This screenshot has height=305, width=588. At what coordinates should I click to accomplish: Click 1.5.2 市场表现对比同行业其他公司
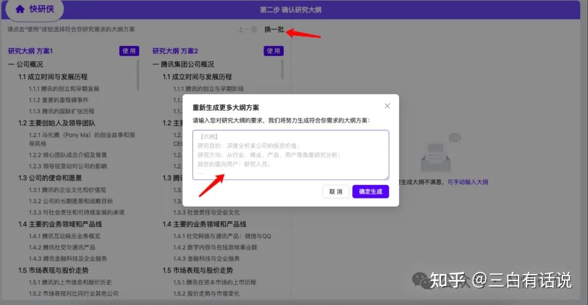(x=73, y=294)
